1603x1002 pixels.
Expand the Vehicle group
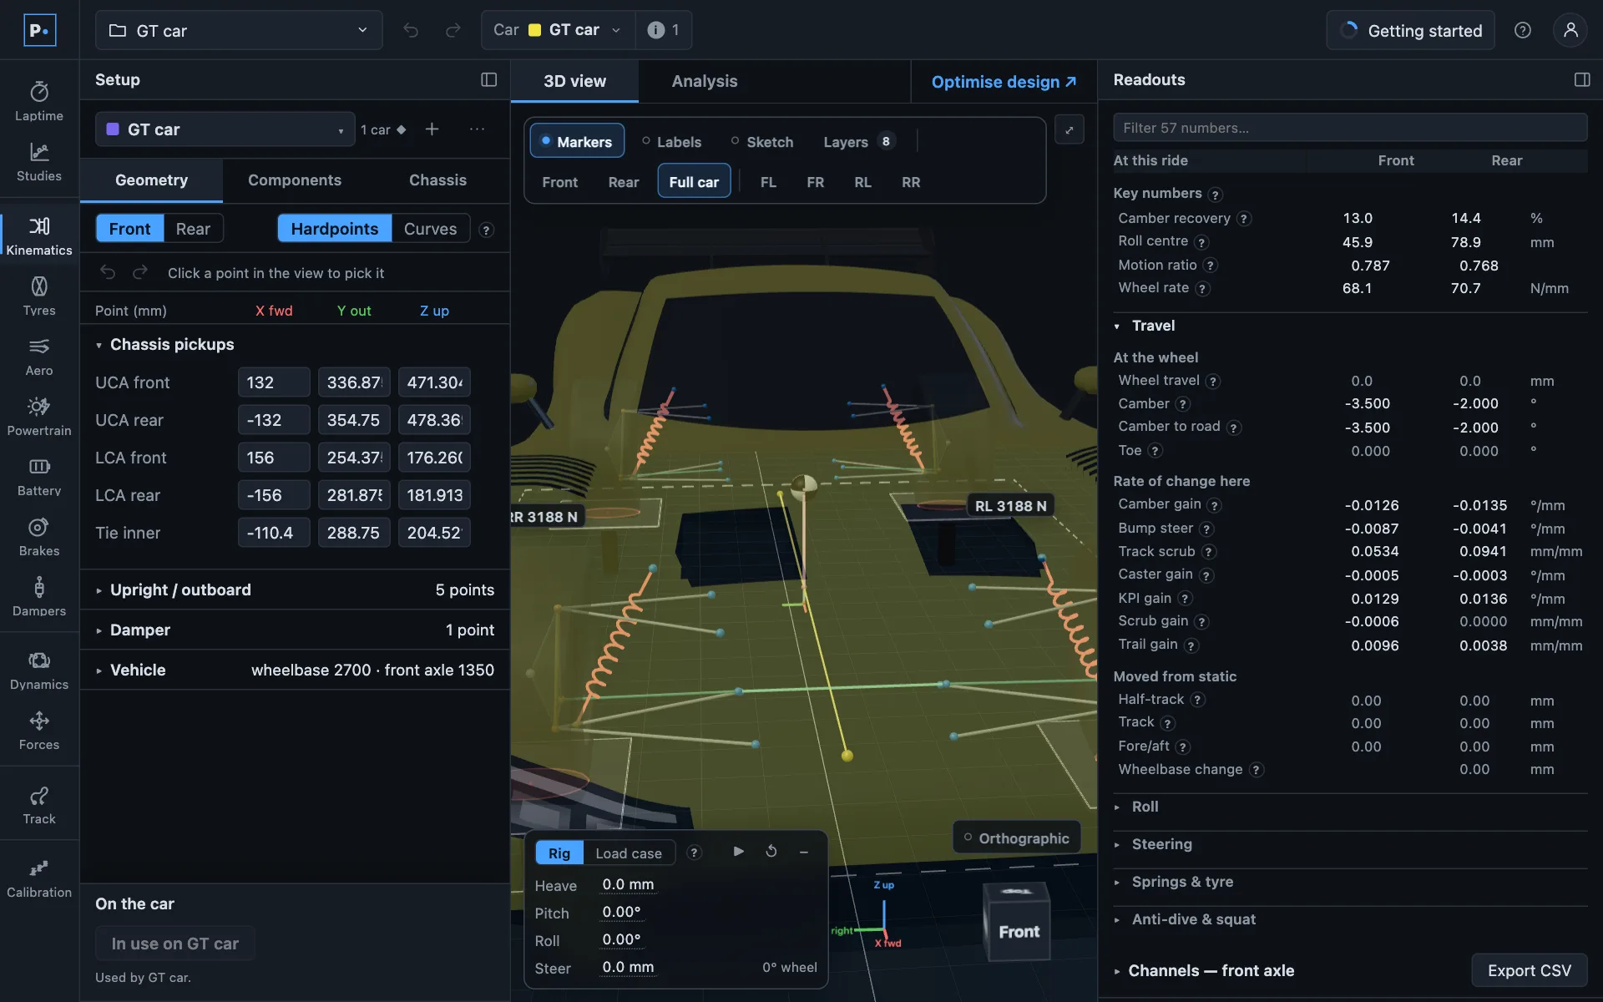click(295, 670)
